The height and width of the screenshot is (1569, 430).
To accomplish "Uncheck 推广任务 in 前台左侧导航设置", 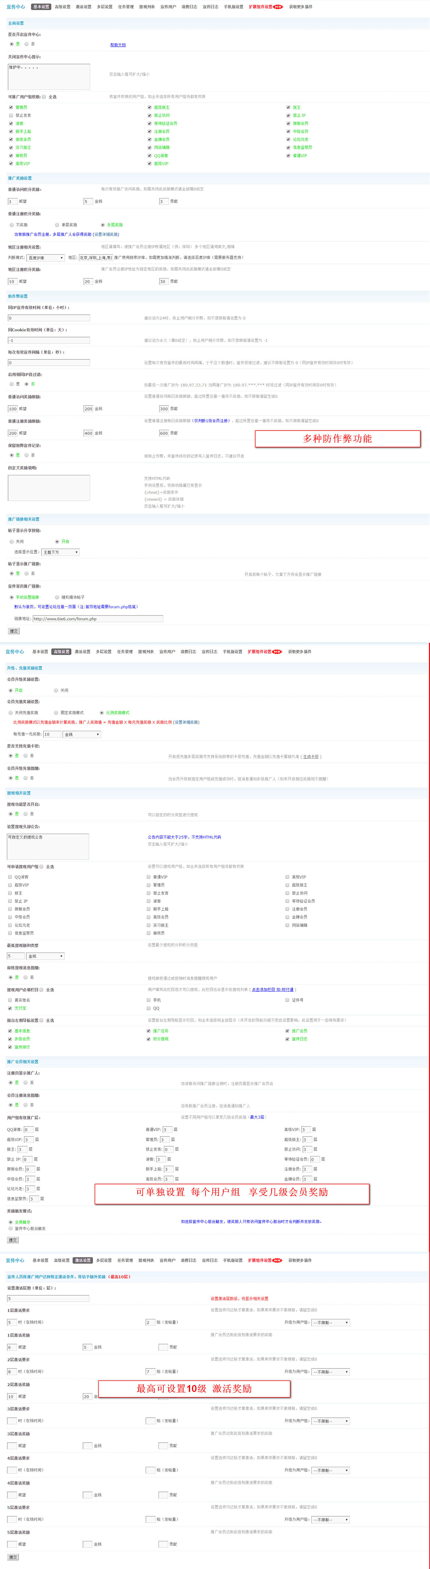I will click(x=149, y=1031).
